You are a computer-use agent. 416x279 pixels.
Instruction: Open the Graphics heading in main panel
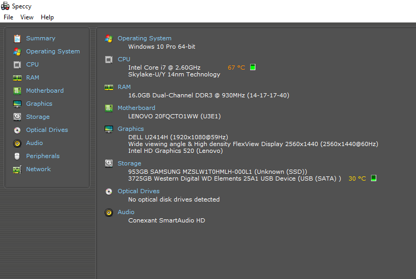coord(131,129)
